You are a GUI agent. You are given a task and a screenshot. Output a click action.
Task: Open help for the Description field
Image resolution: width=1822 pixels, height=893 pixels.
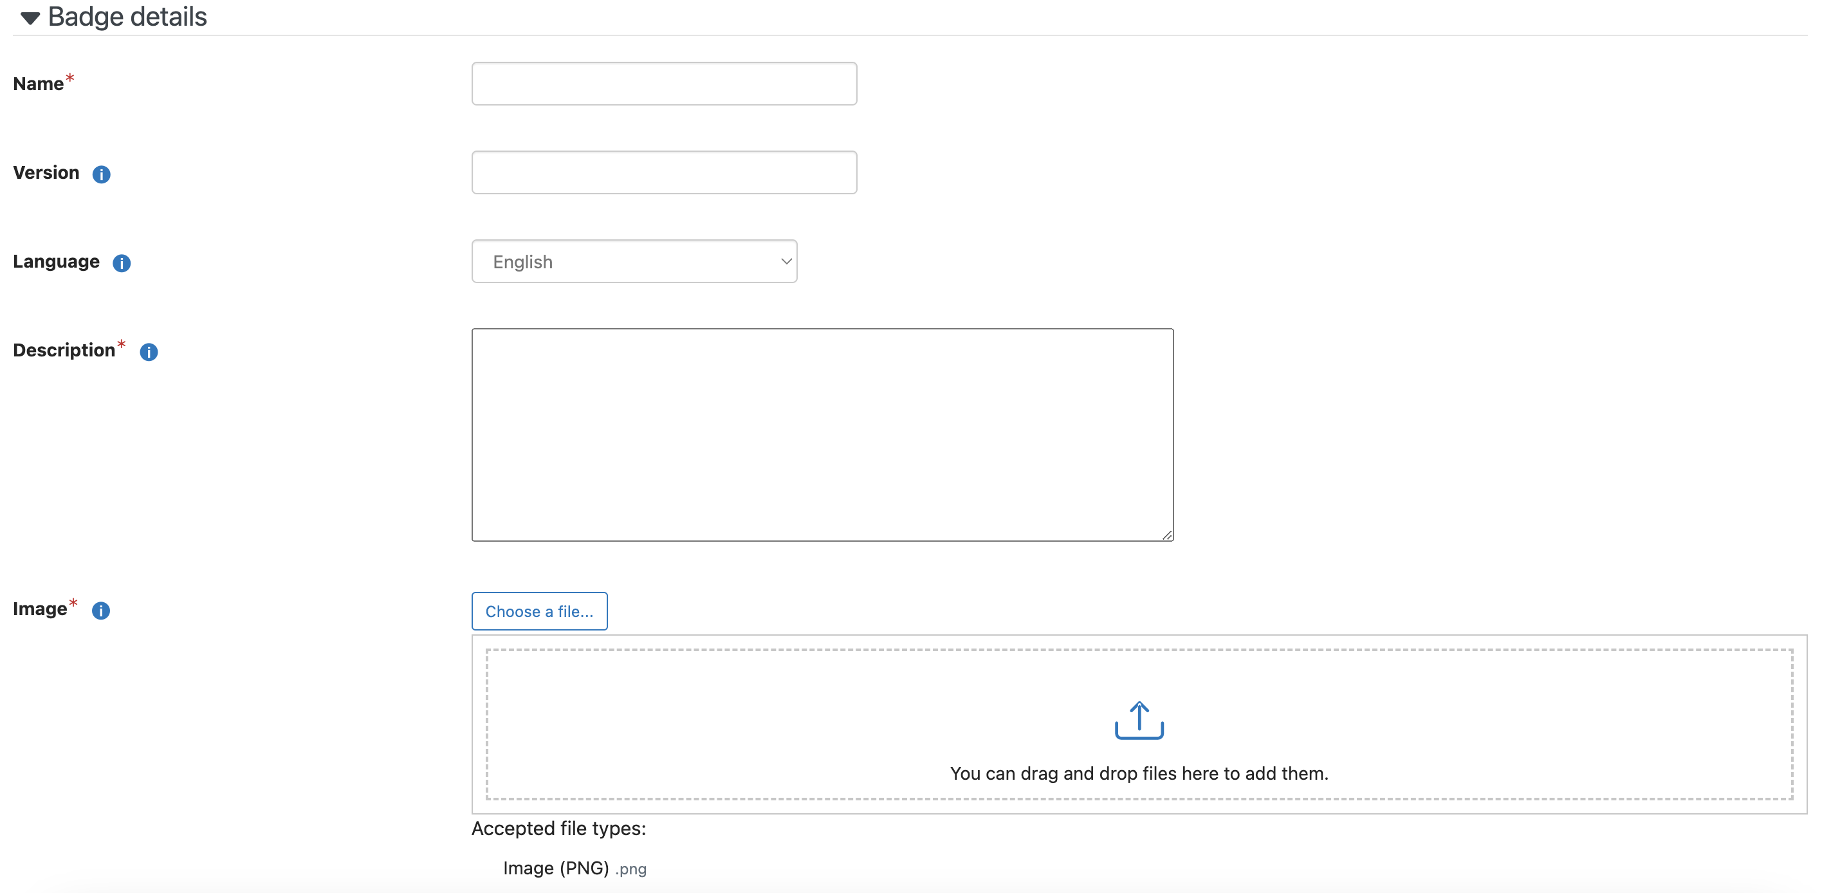pos(149,351)
